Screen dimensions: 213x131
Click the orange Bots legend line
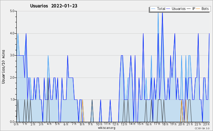coord(198,8)
